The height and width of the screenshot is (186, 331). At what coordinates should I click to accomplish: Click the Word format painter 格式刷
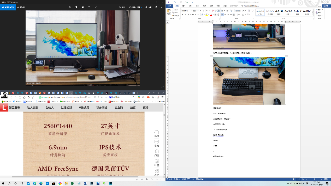click(x=176, y=16)
